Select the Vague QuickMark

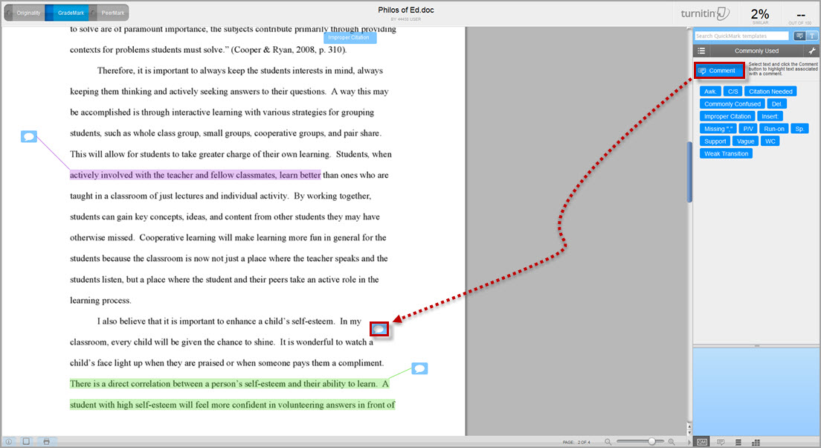click(745, 141)
